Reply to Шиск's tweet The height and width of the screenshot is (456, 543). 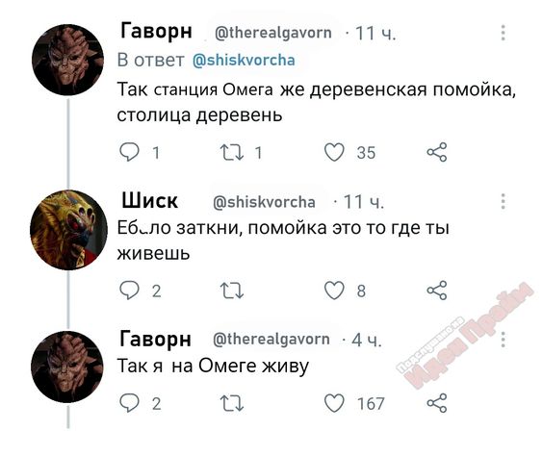129,290
